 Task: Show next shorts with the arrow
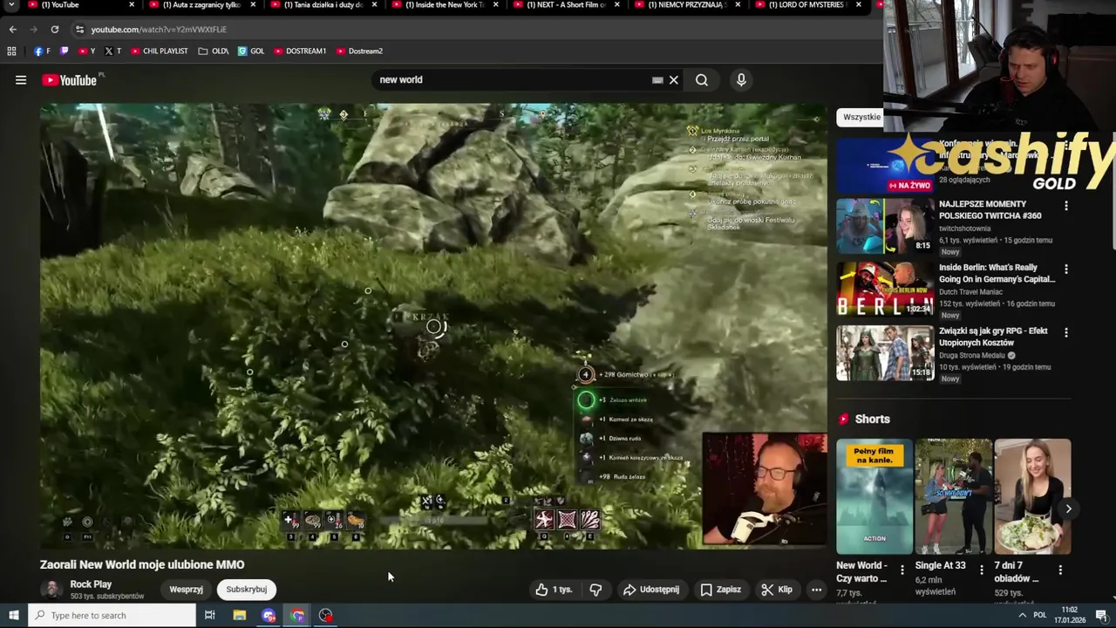[x=1068, y=509]
